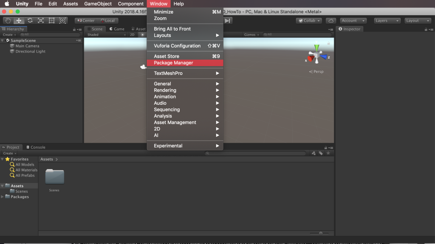Choose Asset Store from the Window menu
The image size is (435, 244).
tap(185, 56)
